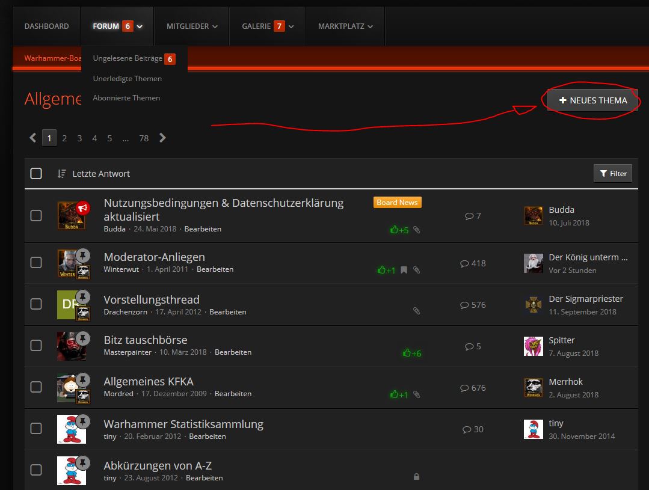649x490 pixels.
Task: Choose Abonnierte Themen menu entry
Action: coord(126,98)
